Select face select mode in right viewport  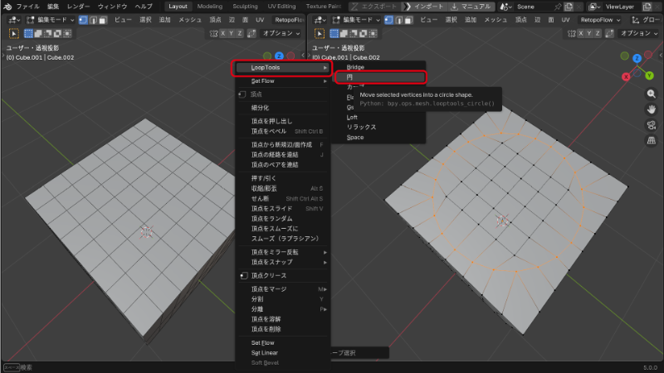click(408, 20)
